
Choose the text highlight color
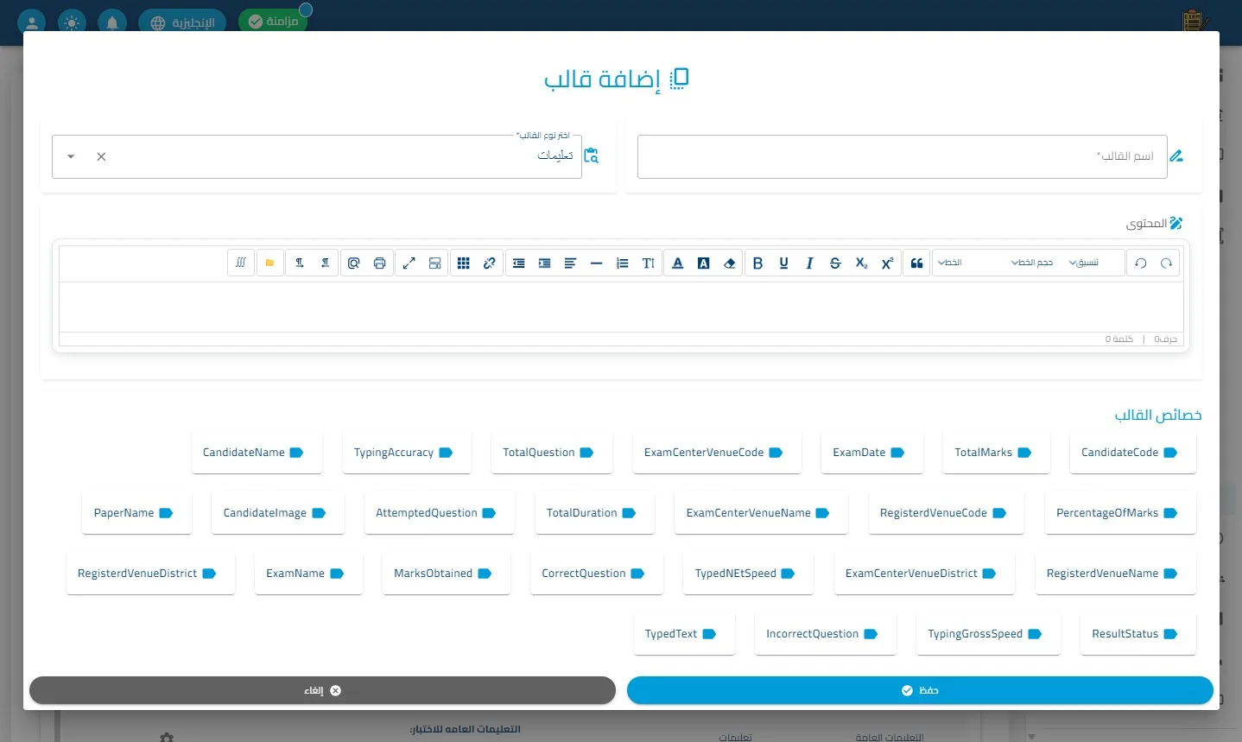(x=704, y=263)
